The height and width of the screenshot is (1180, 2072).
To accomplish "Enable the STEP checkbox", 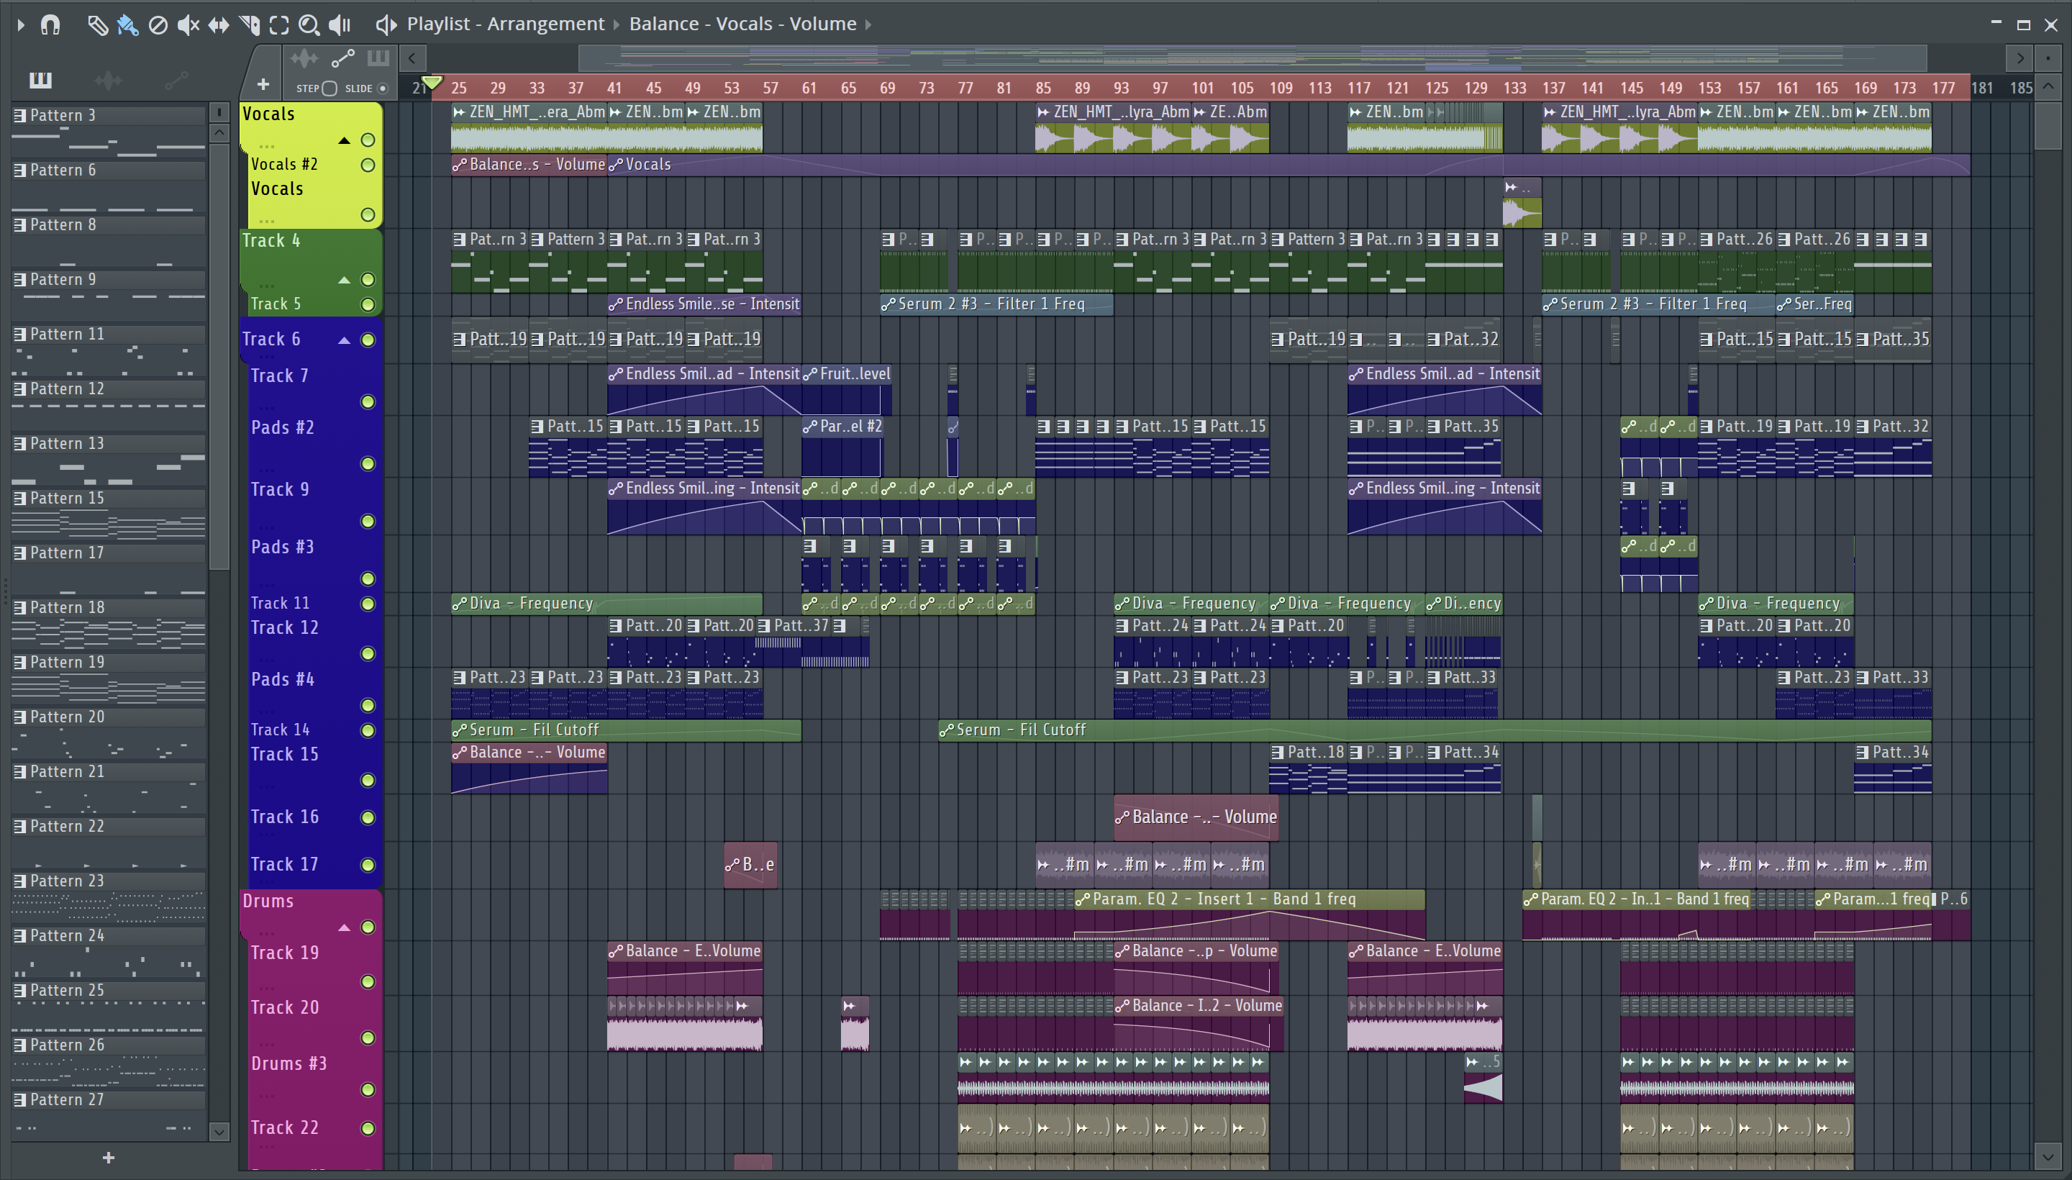I will tap(329, 88).
